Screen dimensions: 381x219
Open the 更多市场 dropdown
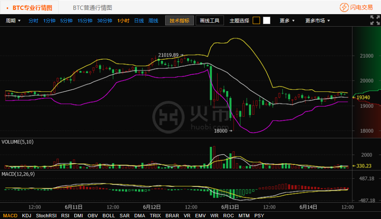[317, 21]
